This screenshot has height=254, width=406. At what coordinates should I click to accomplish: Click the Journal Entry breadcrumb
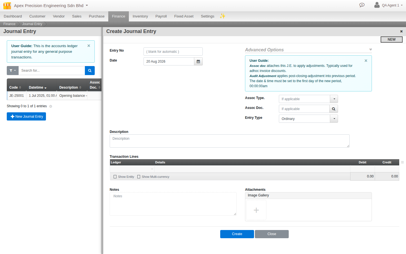coord(32,24)
